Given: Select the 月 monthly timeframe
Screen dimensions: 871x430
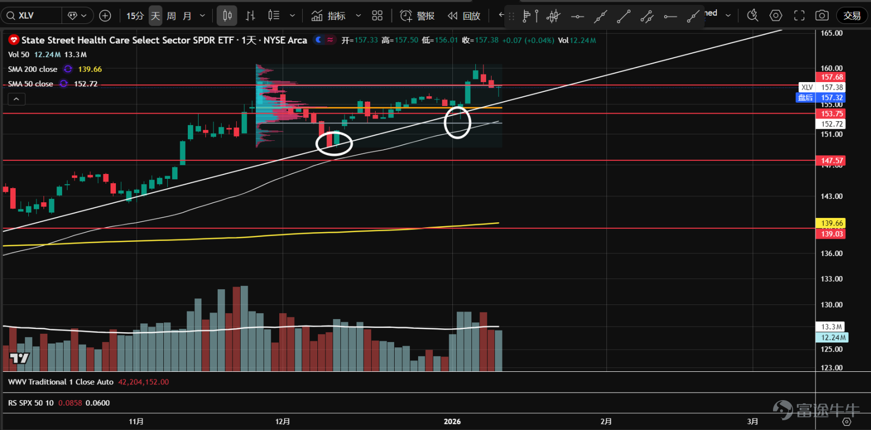Looking at the screenshot, I should (187, 16).
